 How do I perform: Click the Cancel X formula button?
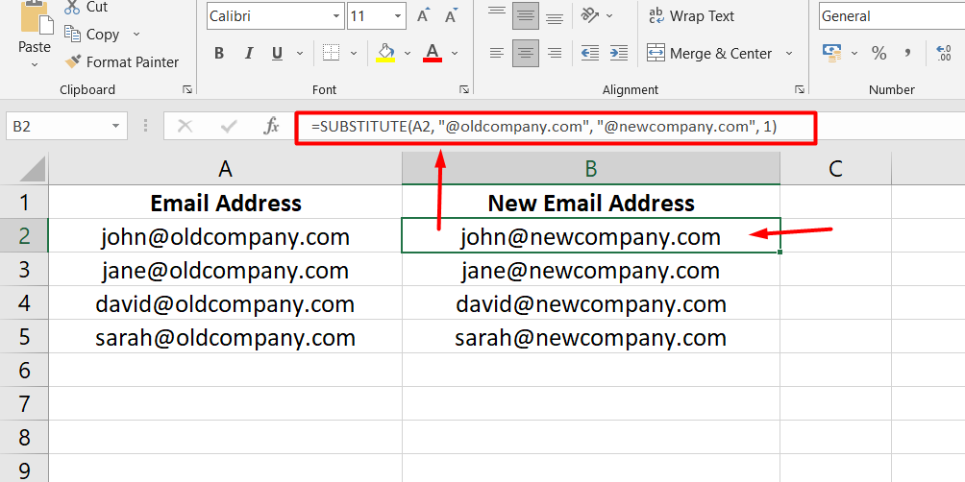pos(185,126)
